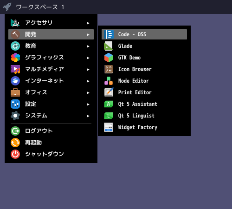232x209 pixels.
Task: Click the Qt 5 Linguist green L icon
Action: [x=109, y=116]
